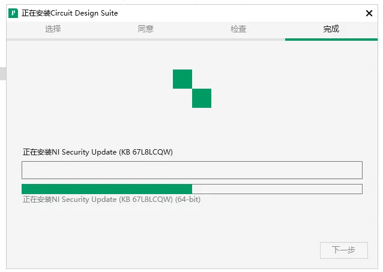383x272 pixels.
Task: Click the 正在安装Circuit Design Suite window title
Action: [70, 13]
